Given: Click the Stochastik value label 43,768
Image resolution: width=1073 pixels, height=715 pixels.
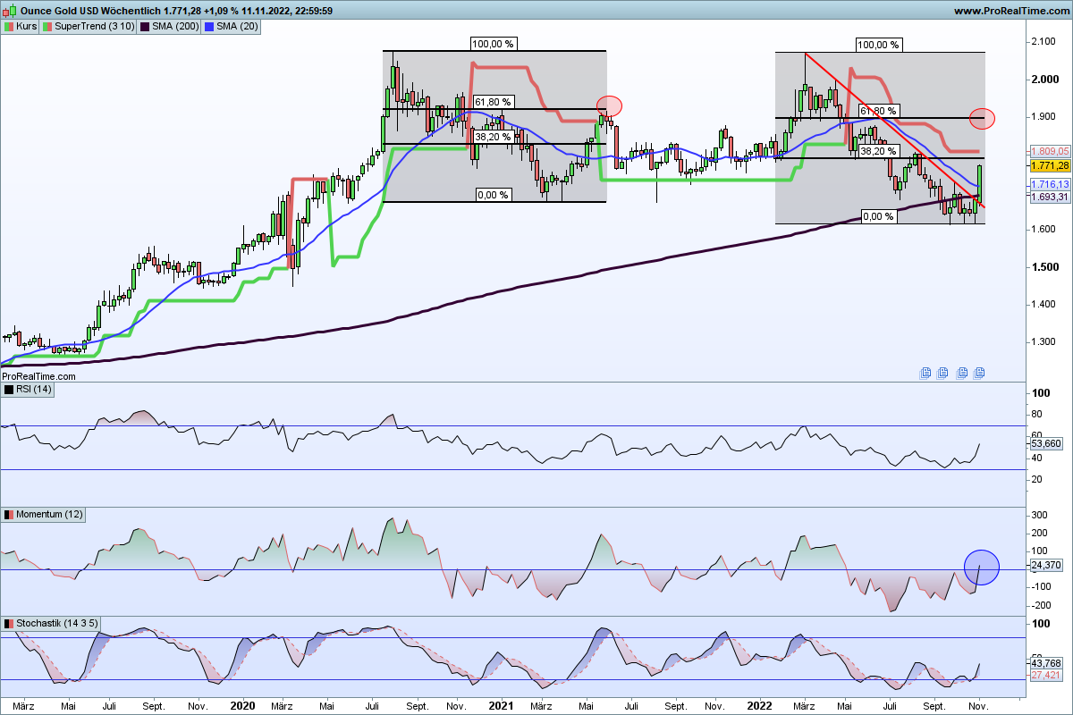Looking at the screenshot, I should tap(1046, 663).
